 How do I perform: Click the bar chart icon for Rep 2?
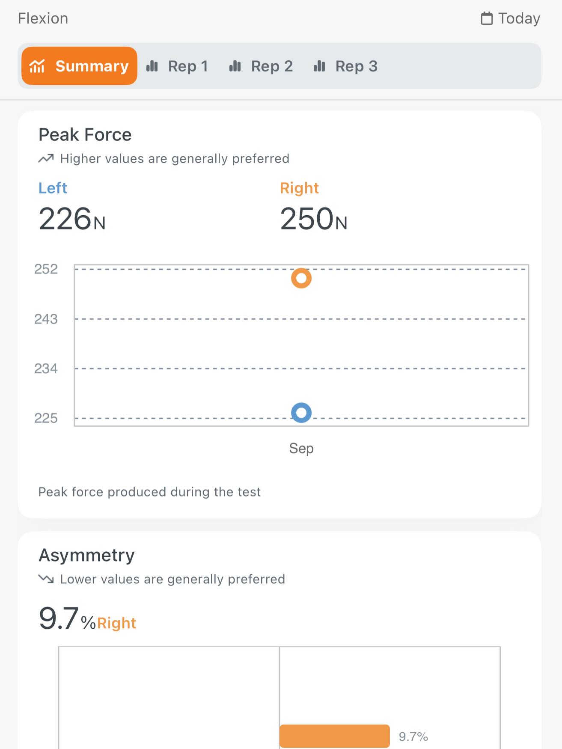click(x=235, y=66)
